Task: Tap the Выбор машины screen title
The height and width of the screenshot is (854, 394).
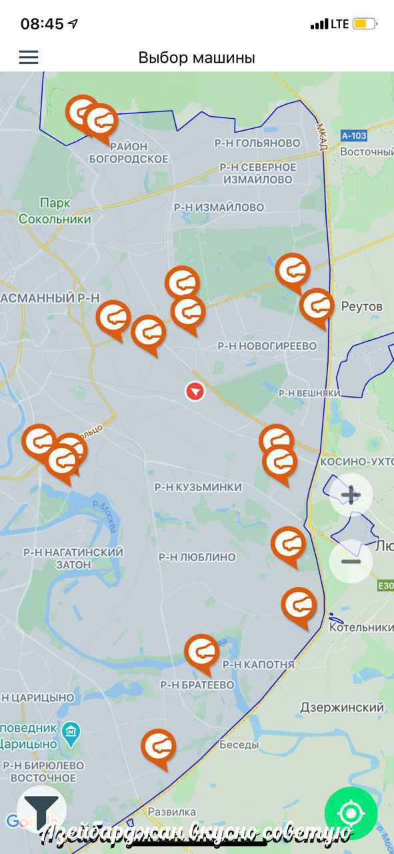Action: 197,57
